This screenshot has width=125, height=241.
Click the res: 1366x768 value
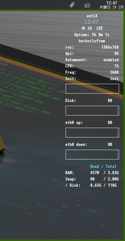tap(110, 47)
